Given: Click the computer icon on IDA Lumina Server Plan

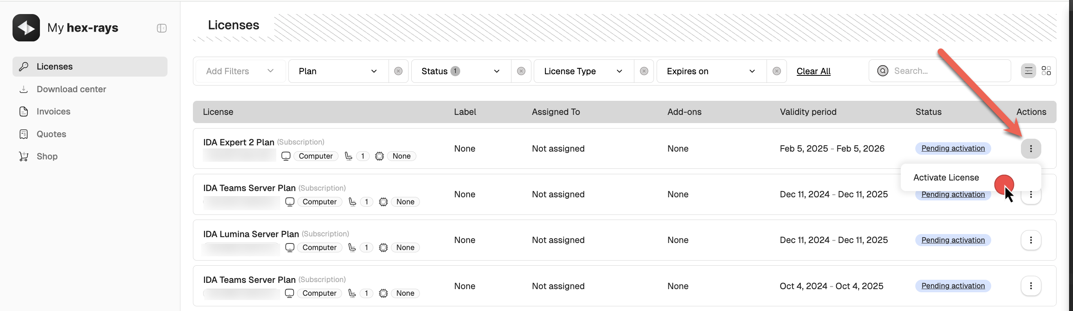Looking at the screenshot, I should pyautogui.click(x=290, y=247).
